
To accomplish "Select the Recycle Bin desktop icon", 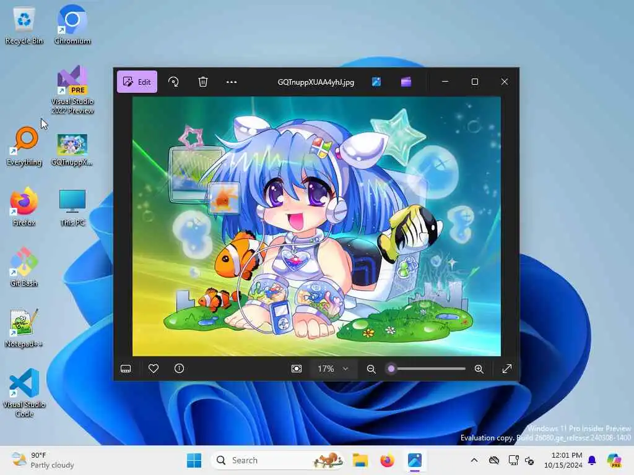I will coord(24,26).
